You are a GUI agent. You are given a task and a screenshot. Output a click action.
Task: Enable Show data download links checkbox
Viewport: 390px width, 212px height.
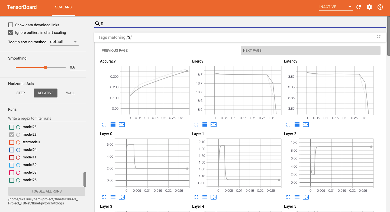coord(11,25)
